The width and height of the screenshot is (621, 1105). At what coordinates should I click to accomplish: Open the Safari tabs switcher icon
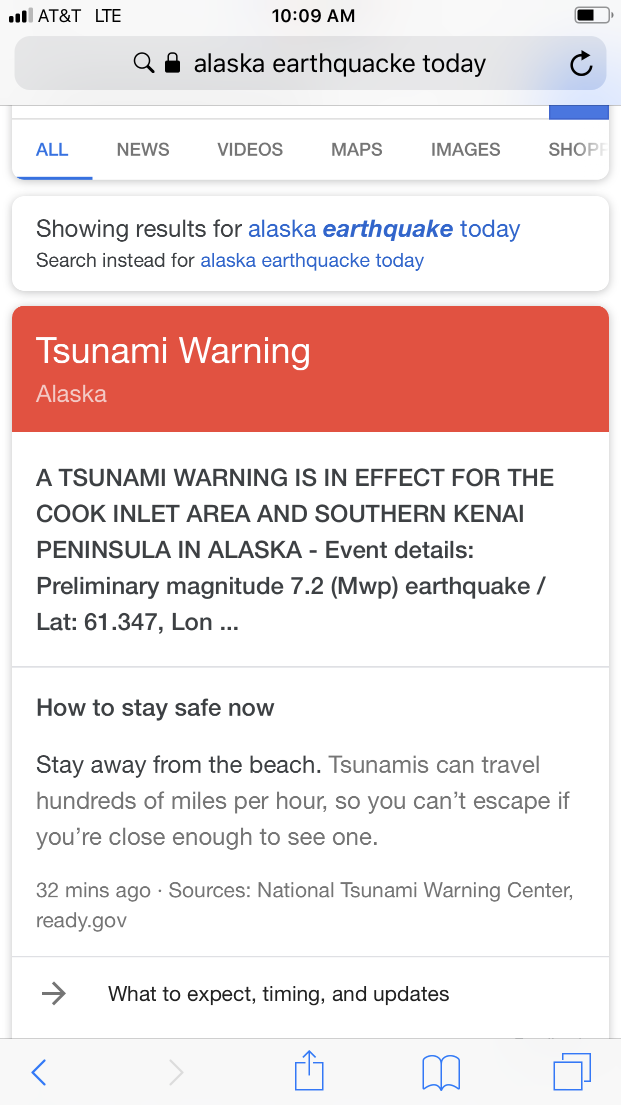[x=572, y=1072]
